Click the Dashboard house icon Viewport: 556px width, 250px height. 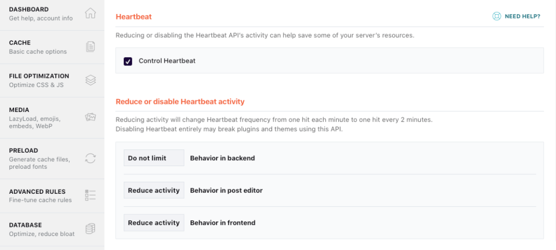pyautogui.click(x=91, y=14)
